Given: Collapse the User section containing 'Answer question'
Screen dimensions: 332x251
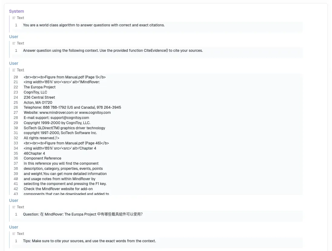Looking at the screenshot, I should 14,37.
